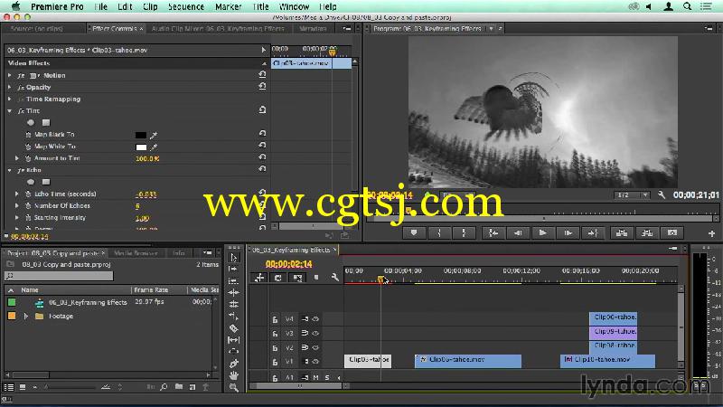Image resolution: width=723 pixels, height=407 pixels.
Task: Click Add Marker button in Program Monitor
Action: pos(414,233)
